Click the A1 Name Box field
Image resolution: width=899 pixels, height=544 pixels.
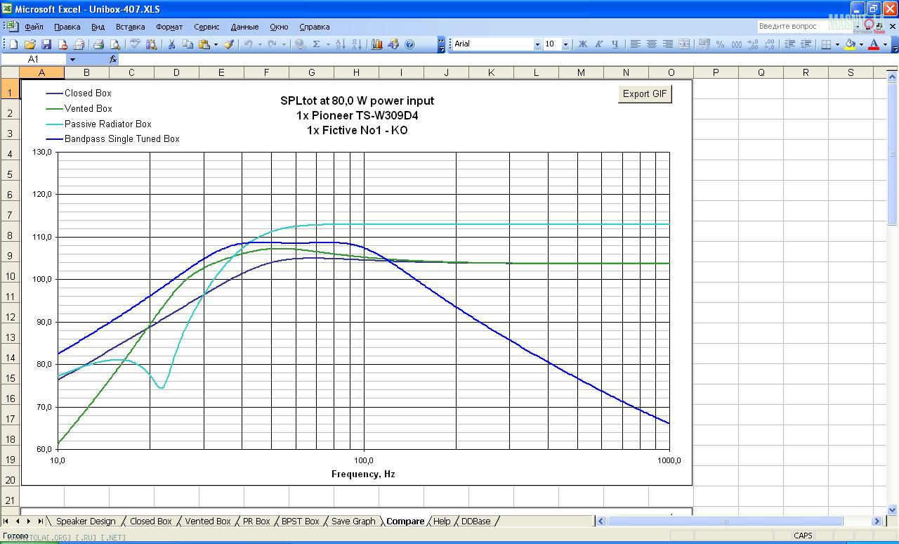33,60
